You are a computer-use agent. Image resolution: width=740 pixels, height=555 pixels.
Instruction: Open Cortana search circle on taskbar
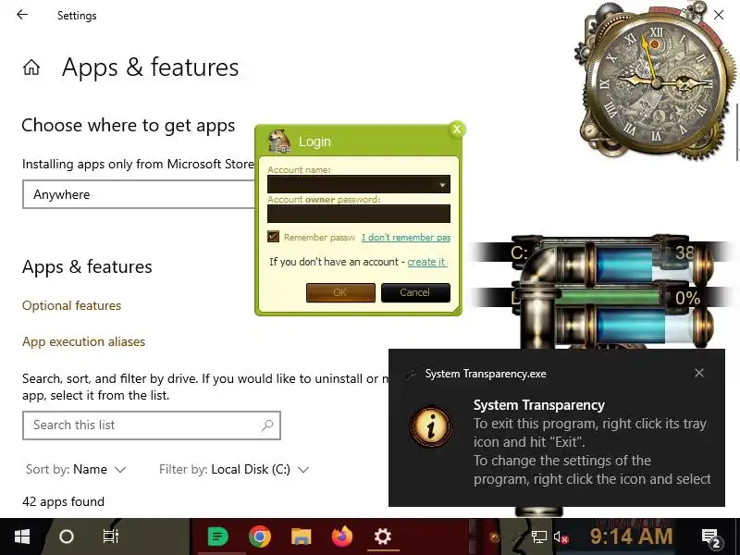67,536
